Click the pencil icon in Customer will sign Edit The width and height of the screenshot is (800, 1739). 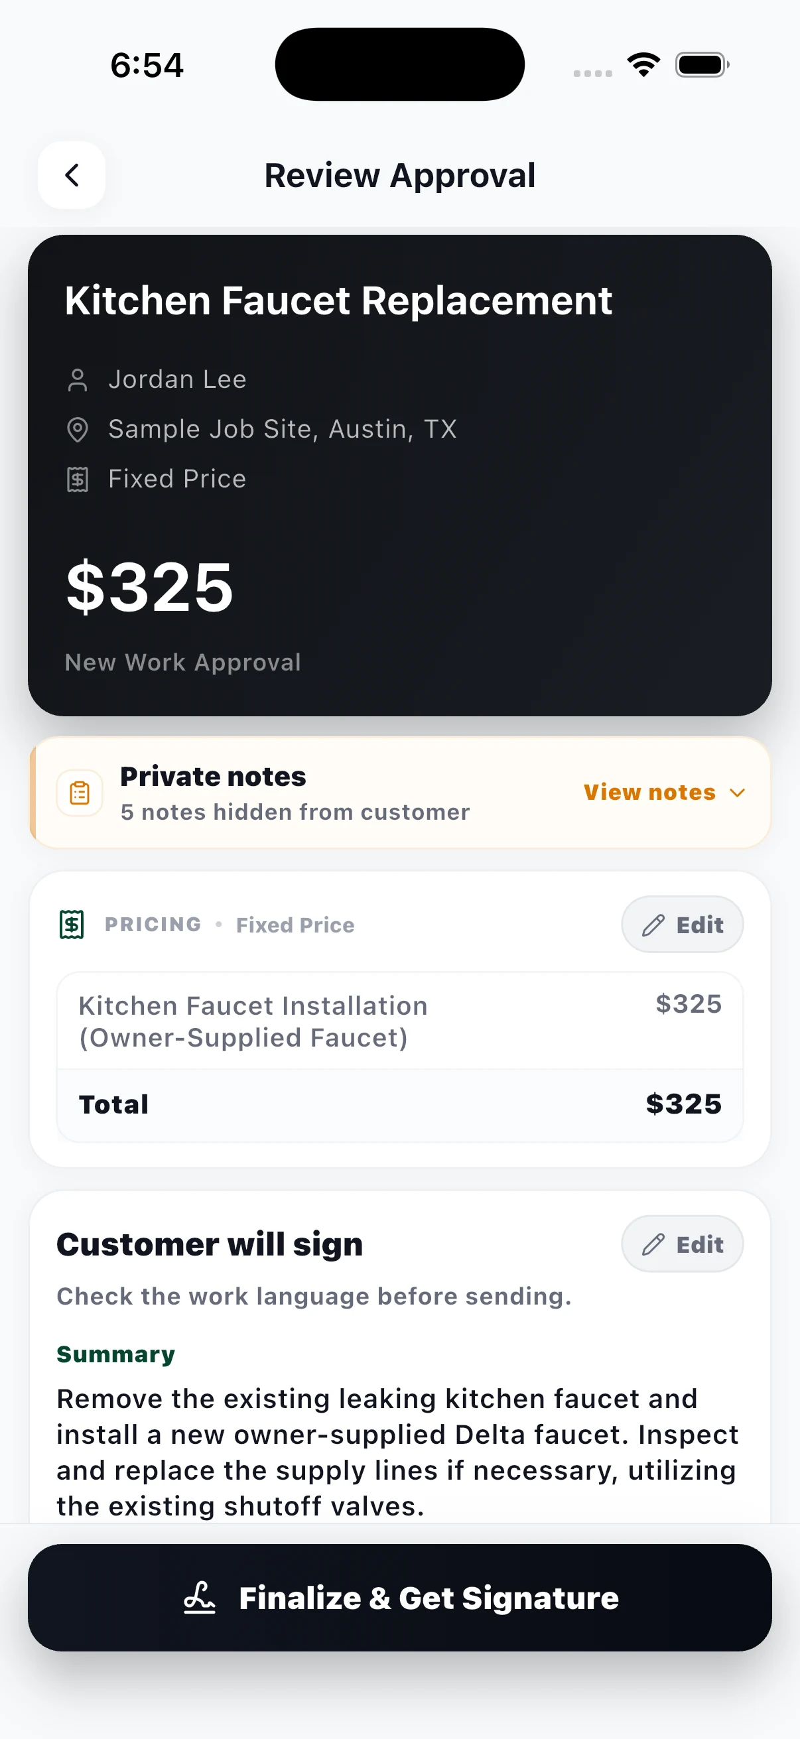pyautogui.click(x=653, y=1244)
